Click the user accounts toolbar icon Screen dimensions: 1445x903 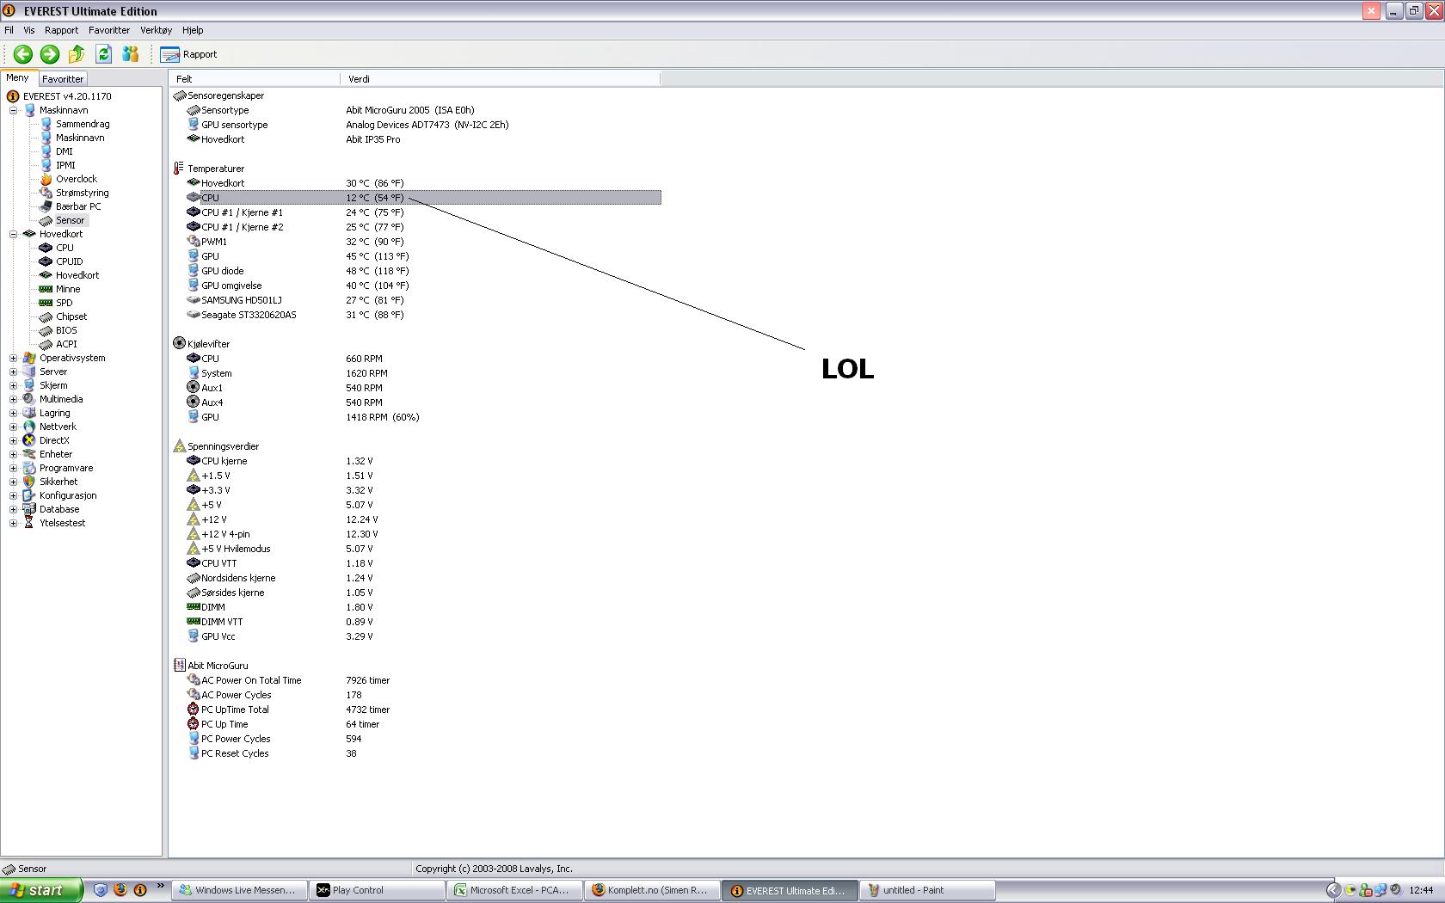[x=130, y=54]
